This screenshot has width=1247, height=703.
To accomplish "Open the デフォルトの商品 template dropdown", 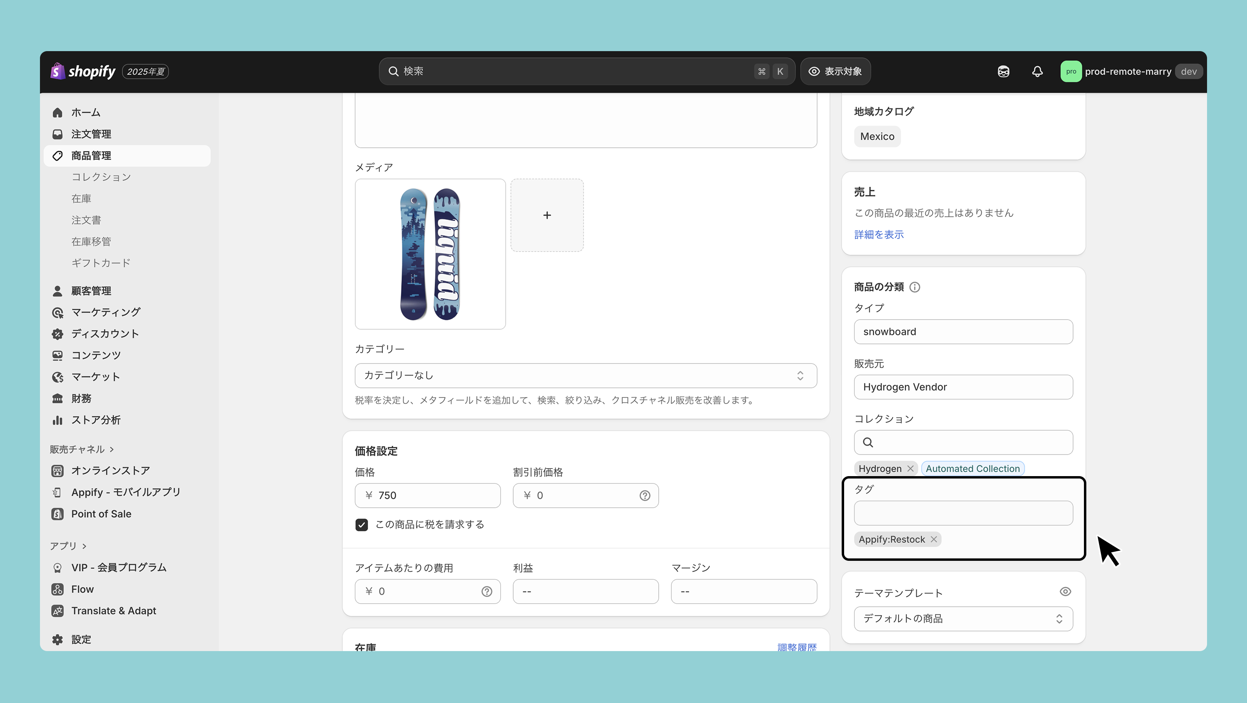I will pos(963,618).
